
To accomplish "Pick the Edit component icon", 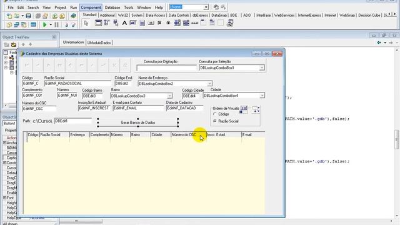I will [x=133, y=23].
